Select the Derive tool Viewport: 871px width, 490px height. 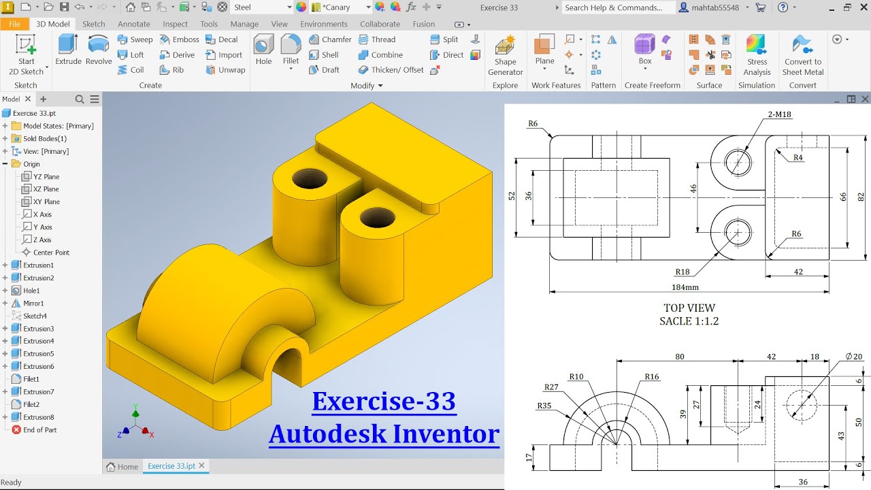click(177, 54)
